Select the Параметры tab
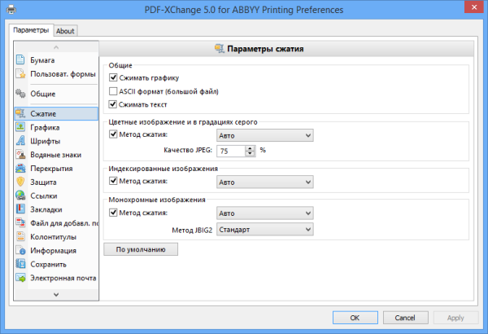 (x=31, y=30)
